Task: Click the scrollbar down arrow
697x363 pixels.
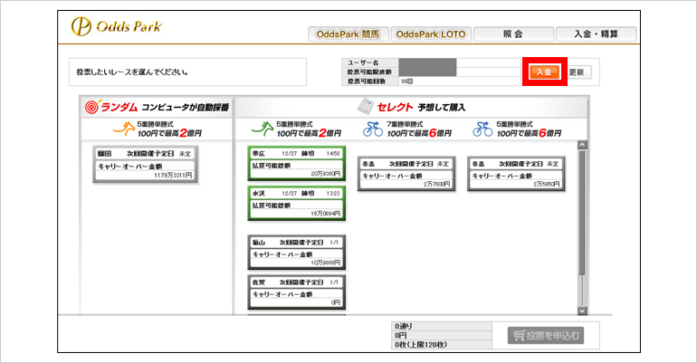Action: tap(582, 310)
